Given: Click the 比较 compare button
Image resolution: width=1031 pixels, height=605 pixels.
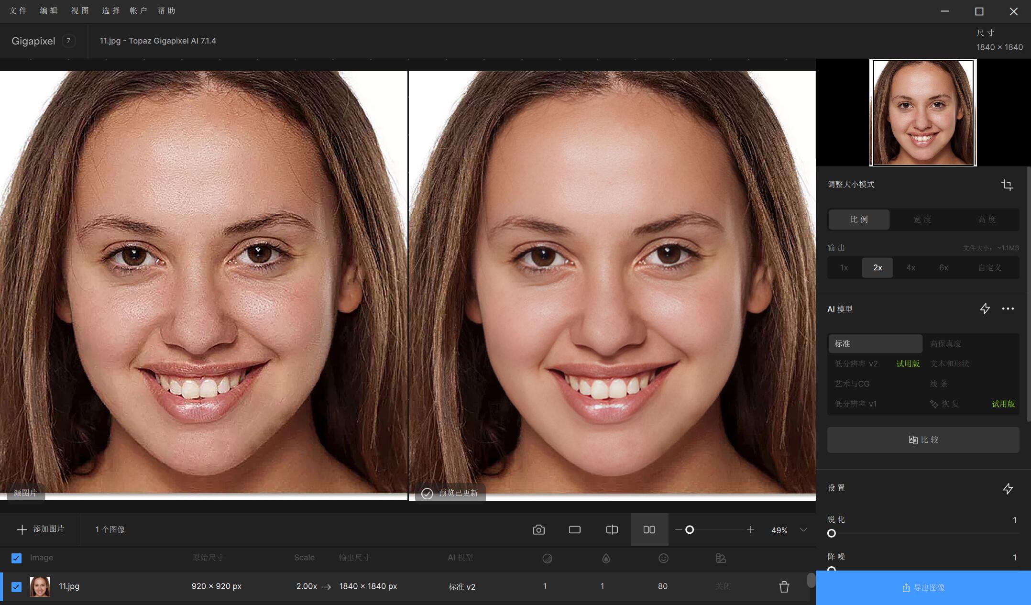Looking at the screenshot, I should [923, 440].
